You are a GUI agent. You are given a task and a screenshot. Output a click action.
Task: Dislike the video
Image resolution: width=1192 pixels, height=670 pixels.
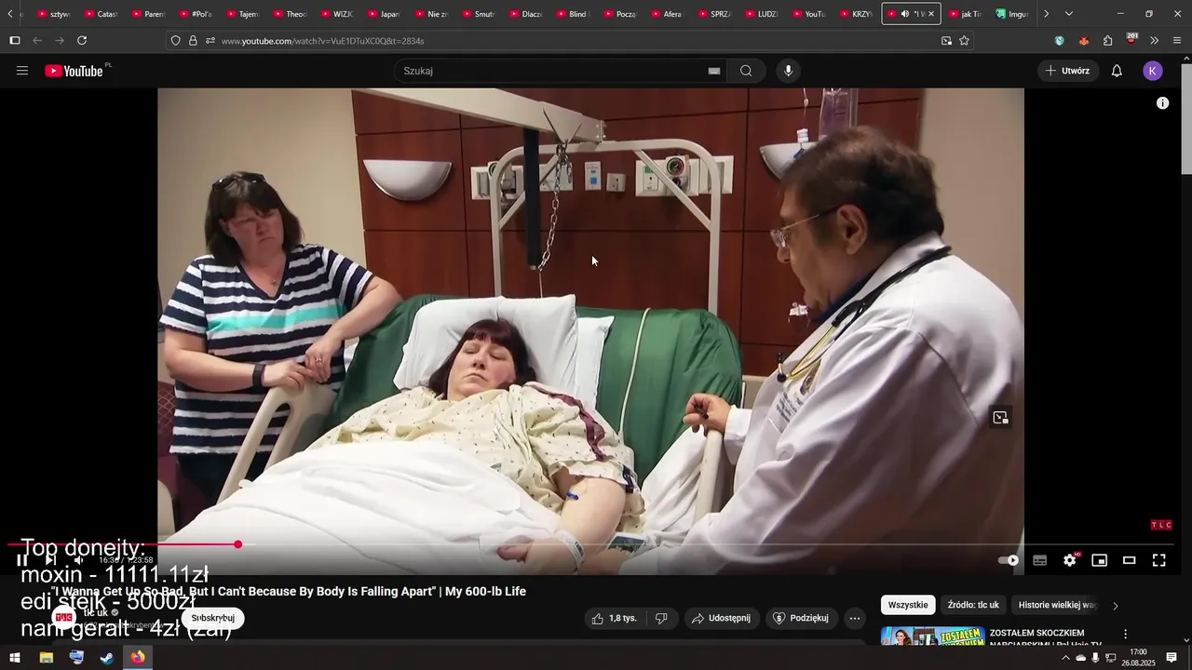click(x=661, y=618)
